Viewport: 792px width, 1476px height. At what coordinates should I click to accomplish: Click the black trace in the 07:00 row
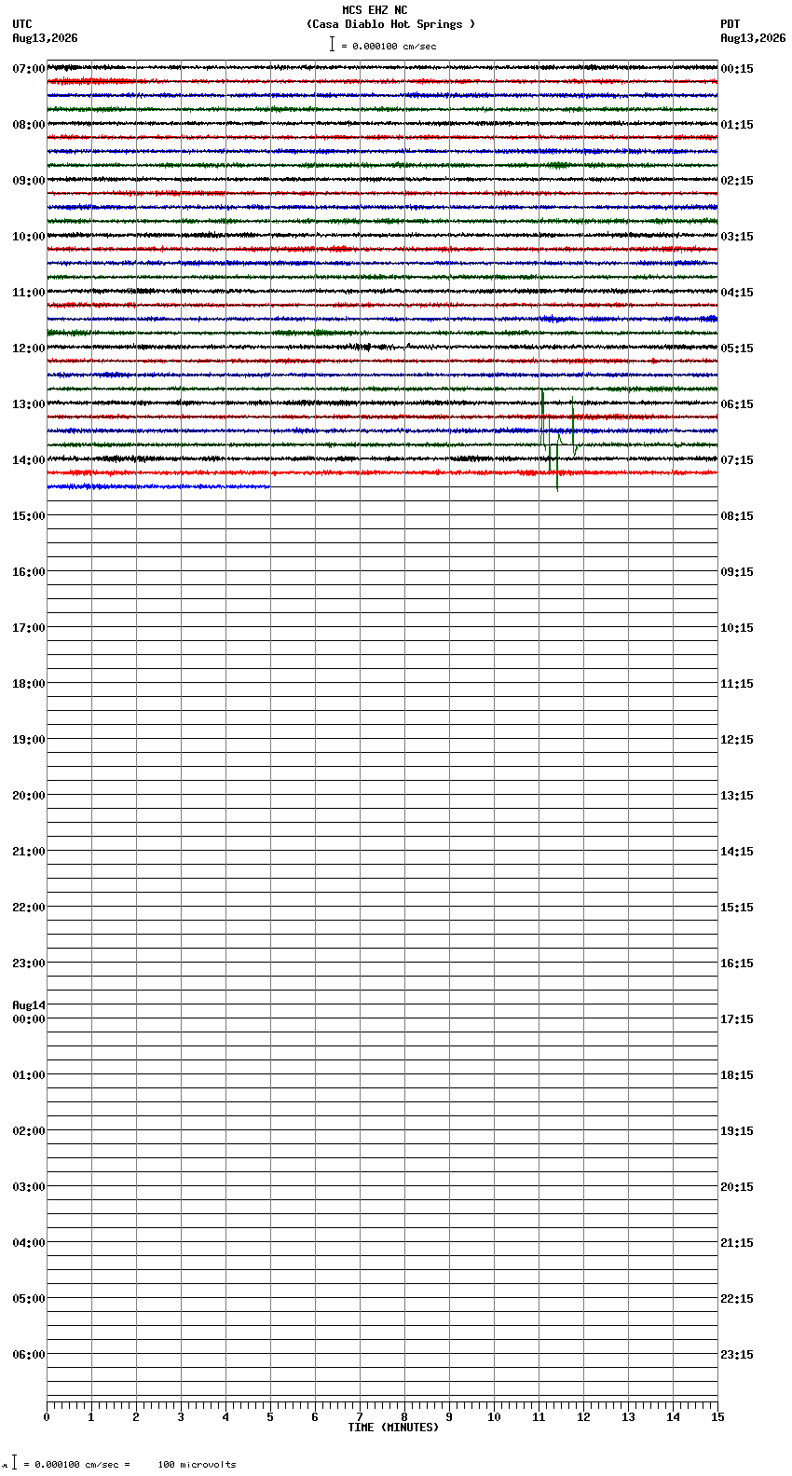382,67
